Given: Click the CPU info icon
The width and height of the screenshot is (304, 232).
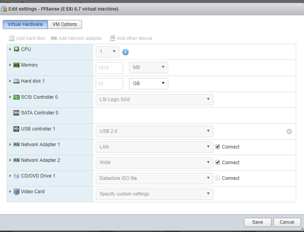Looking at the screenshot, I should (x=126, y=52).
